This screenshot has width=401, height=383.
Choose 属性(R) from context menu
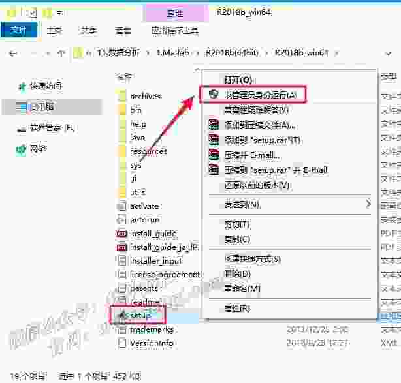coord(237,309)
